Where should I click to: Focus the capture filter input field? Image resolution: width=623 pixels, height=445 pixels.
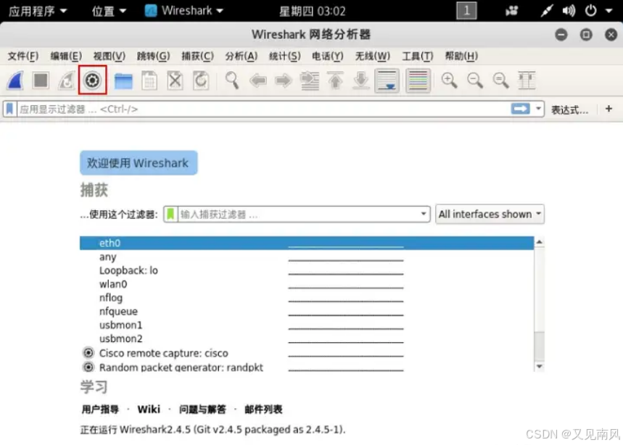tap(298, 215)
